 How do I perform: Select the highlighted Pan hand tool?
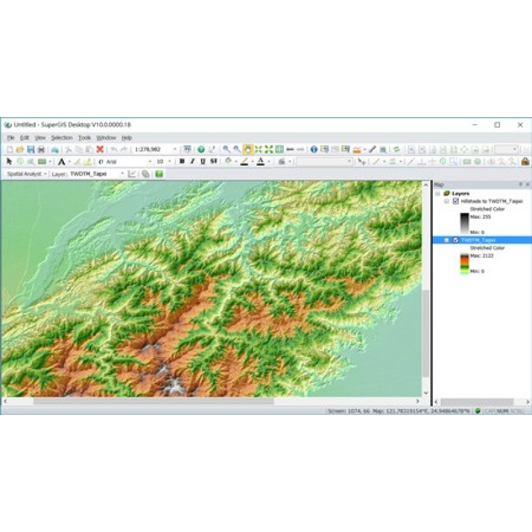247,149
